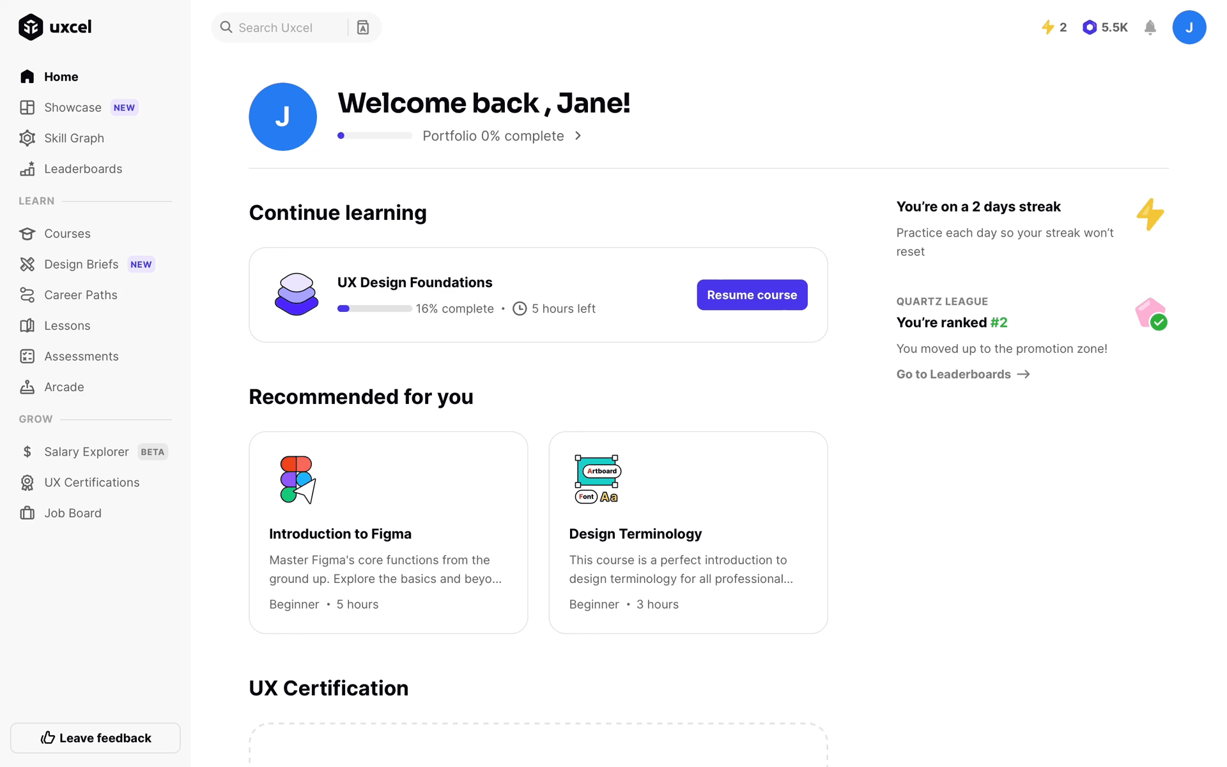Open Portfolio 0% complete link
Image resolution: width=1227 pixels, height=767 pixels.
click(x=493, y=136)
